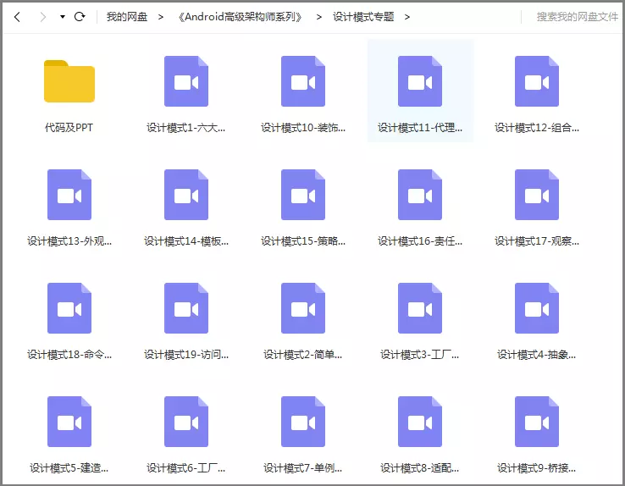Screen dimensions: 625x486
Task: Select video file icon 设计模式16-责任...
Action: click(420, 195)
